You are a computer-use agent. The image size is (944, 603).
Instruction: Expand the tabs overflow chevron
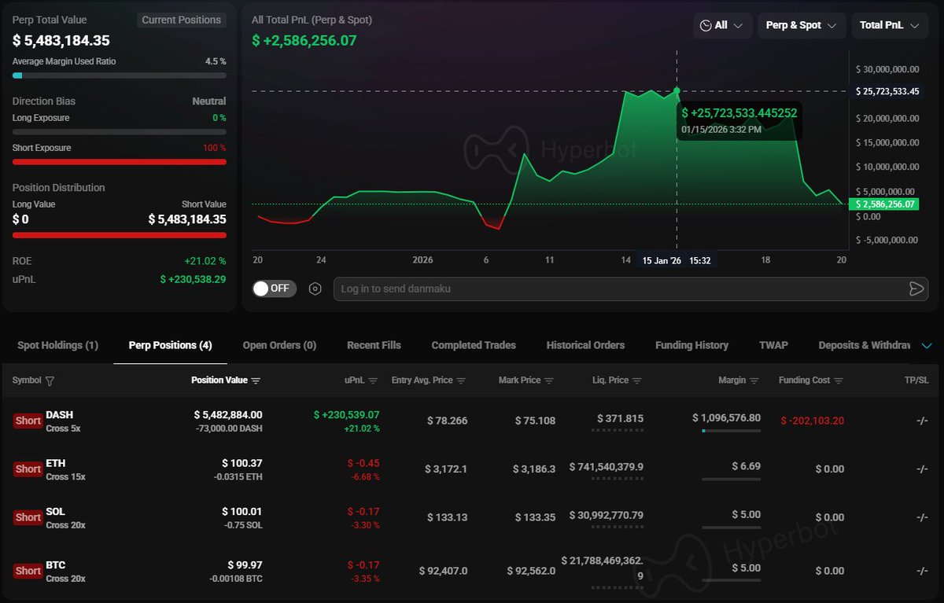pos(926,346)
